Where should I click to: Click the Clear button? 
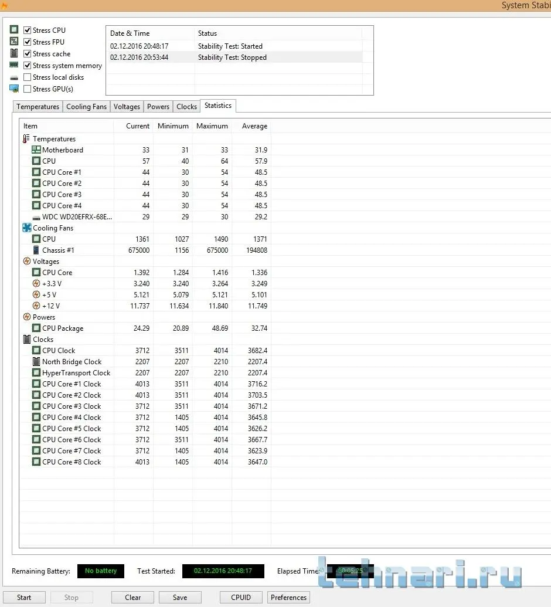pos(132,597)
